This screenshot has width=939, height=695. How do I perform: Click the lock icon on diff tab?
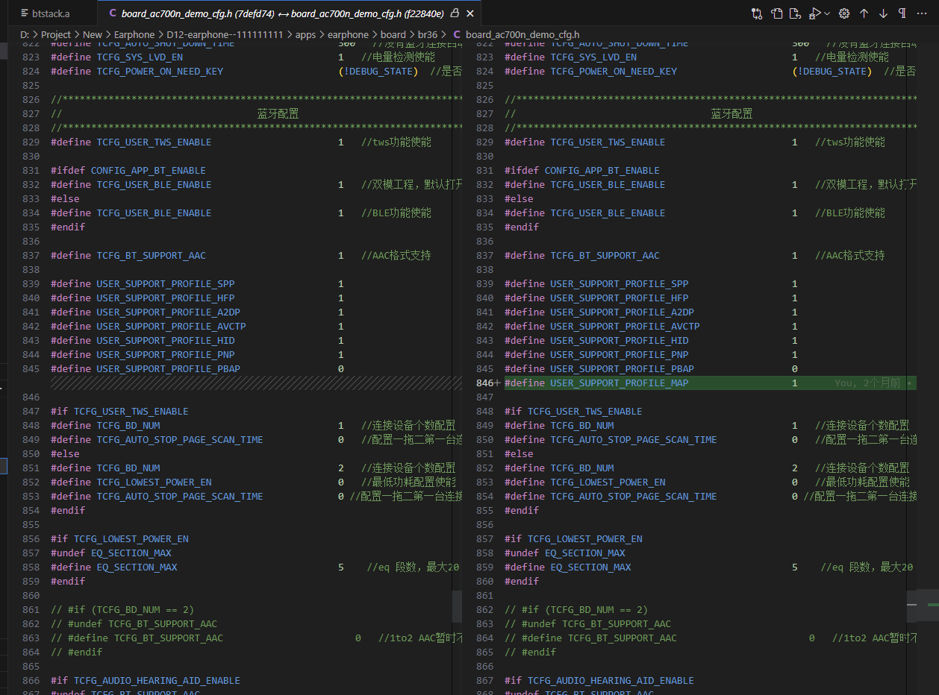coord(455,13)
